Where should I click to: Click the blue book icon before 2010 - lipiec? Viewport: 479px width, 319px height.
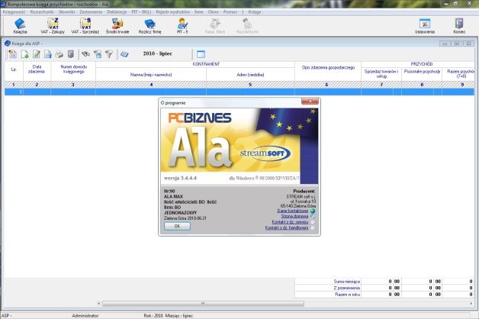124,54
